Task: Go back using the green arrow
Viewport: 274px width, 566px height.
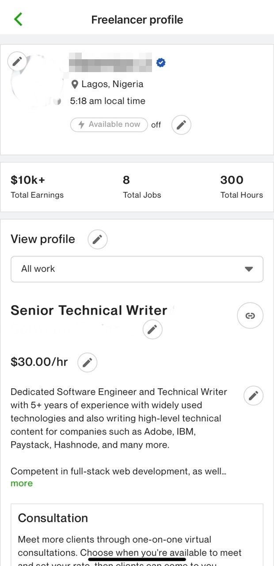Action: 18,19
